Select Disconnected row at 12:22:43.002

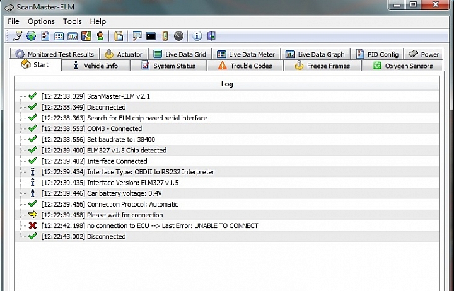[x=227, y=236]
